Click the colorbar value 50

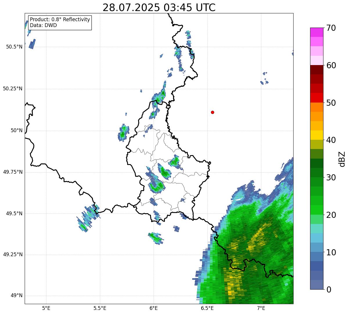[x=331, y=103]
